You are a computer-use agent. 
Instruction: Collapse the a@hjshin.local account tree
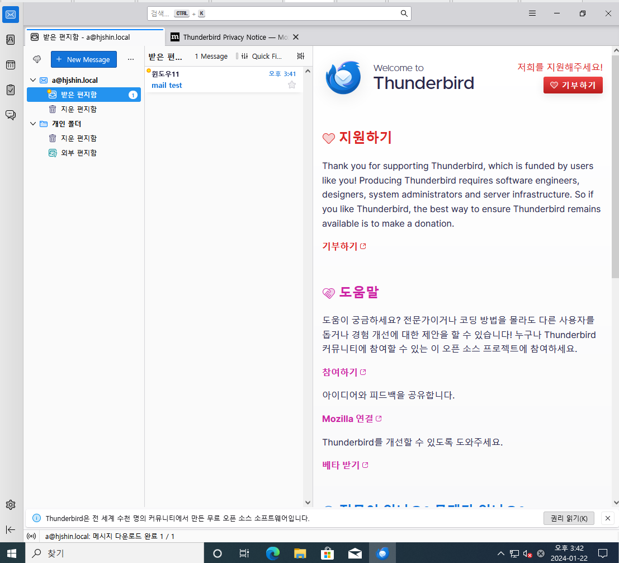tap(33, 80)
